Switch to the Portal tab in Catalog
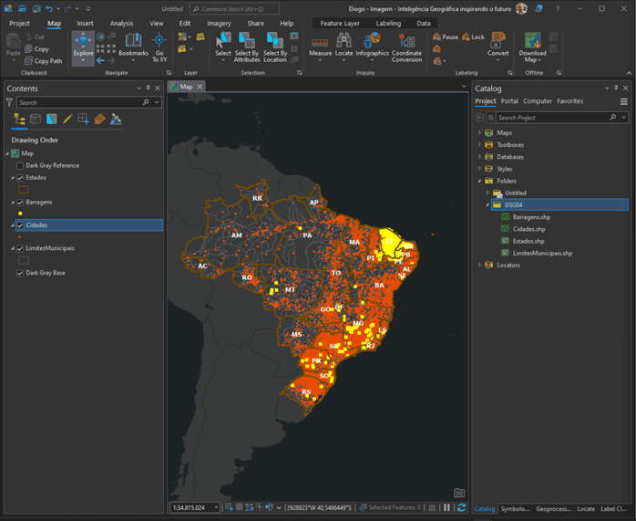The image size is (636, 521). (509, 101)
